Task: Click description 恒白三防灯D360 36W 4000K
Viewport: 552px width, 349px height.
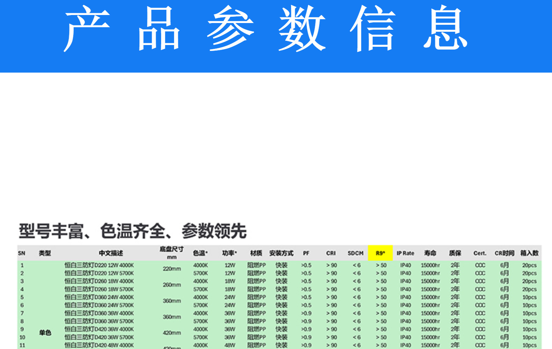Action: (x=99, y=313)
